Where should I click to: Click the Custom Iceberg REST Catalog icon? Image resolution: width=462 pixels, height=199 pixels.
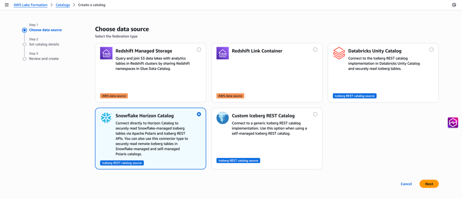(222, 118)
